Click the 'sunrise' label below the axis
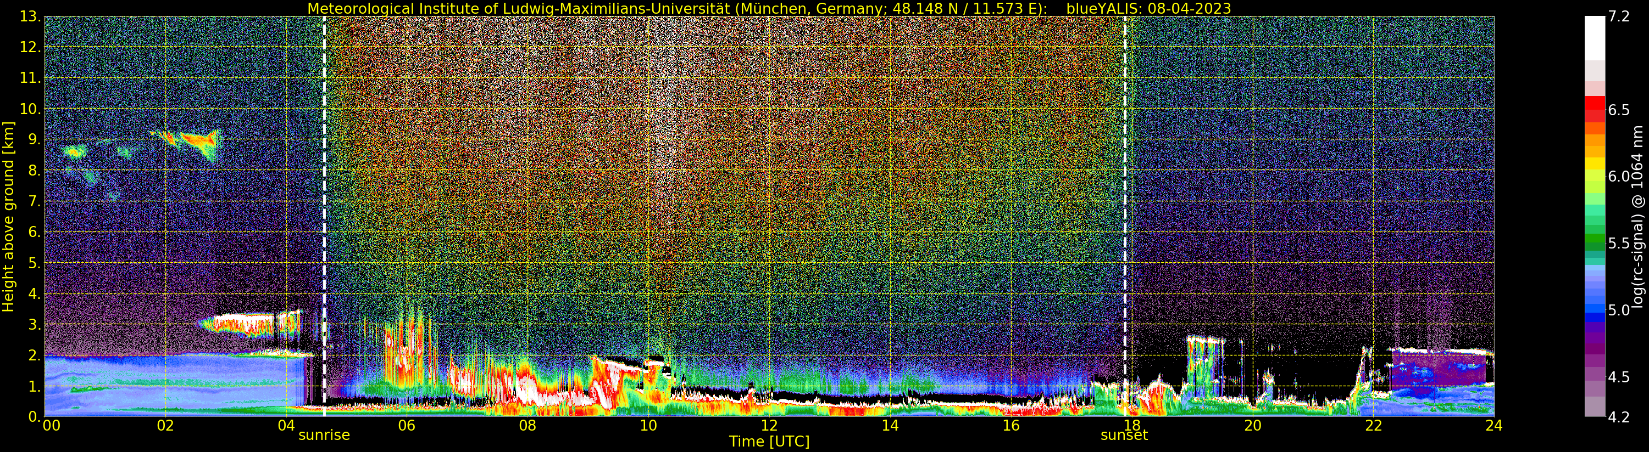Viewport: 1649px width, 452px height. pos(324,436)
